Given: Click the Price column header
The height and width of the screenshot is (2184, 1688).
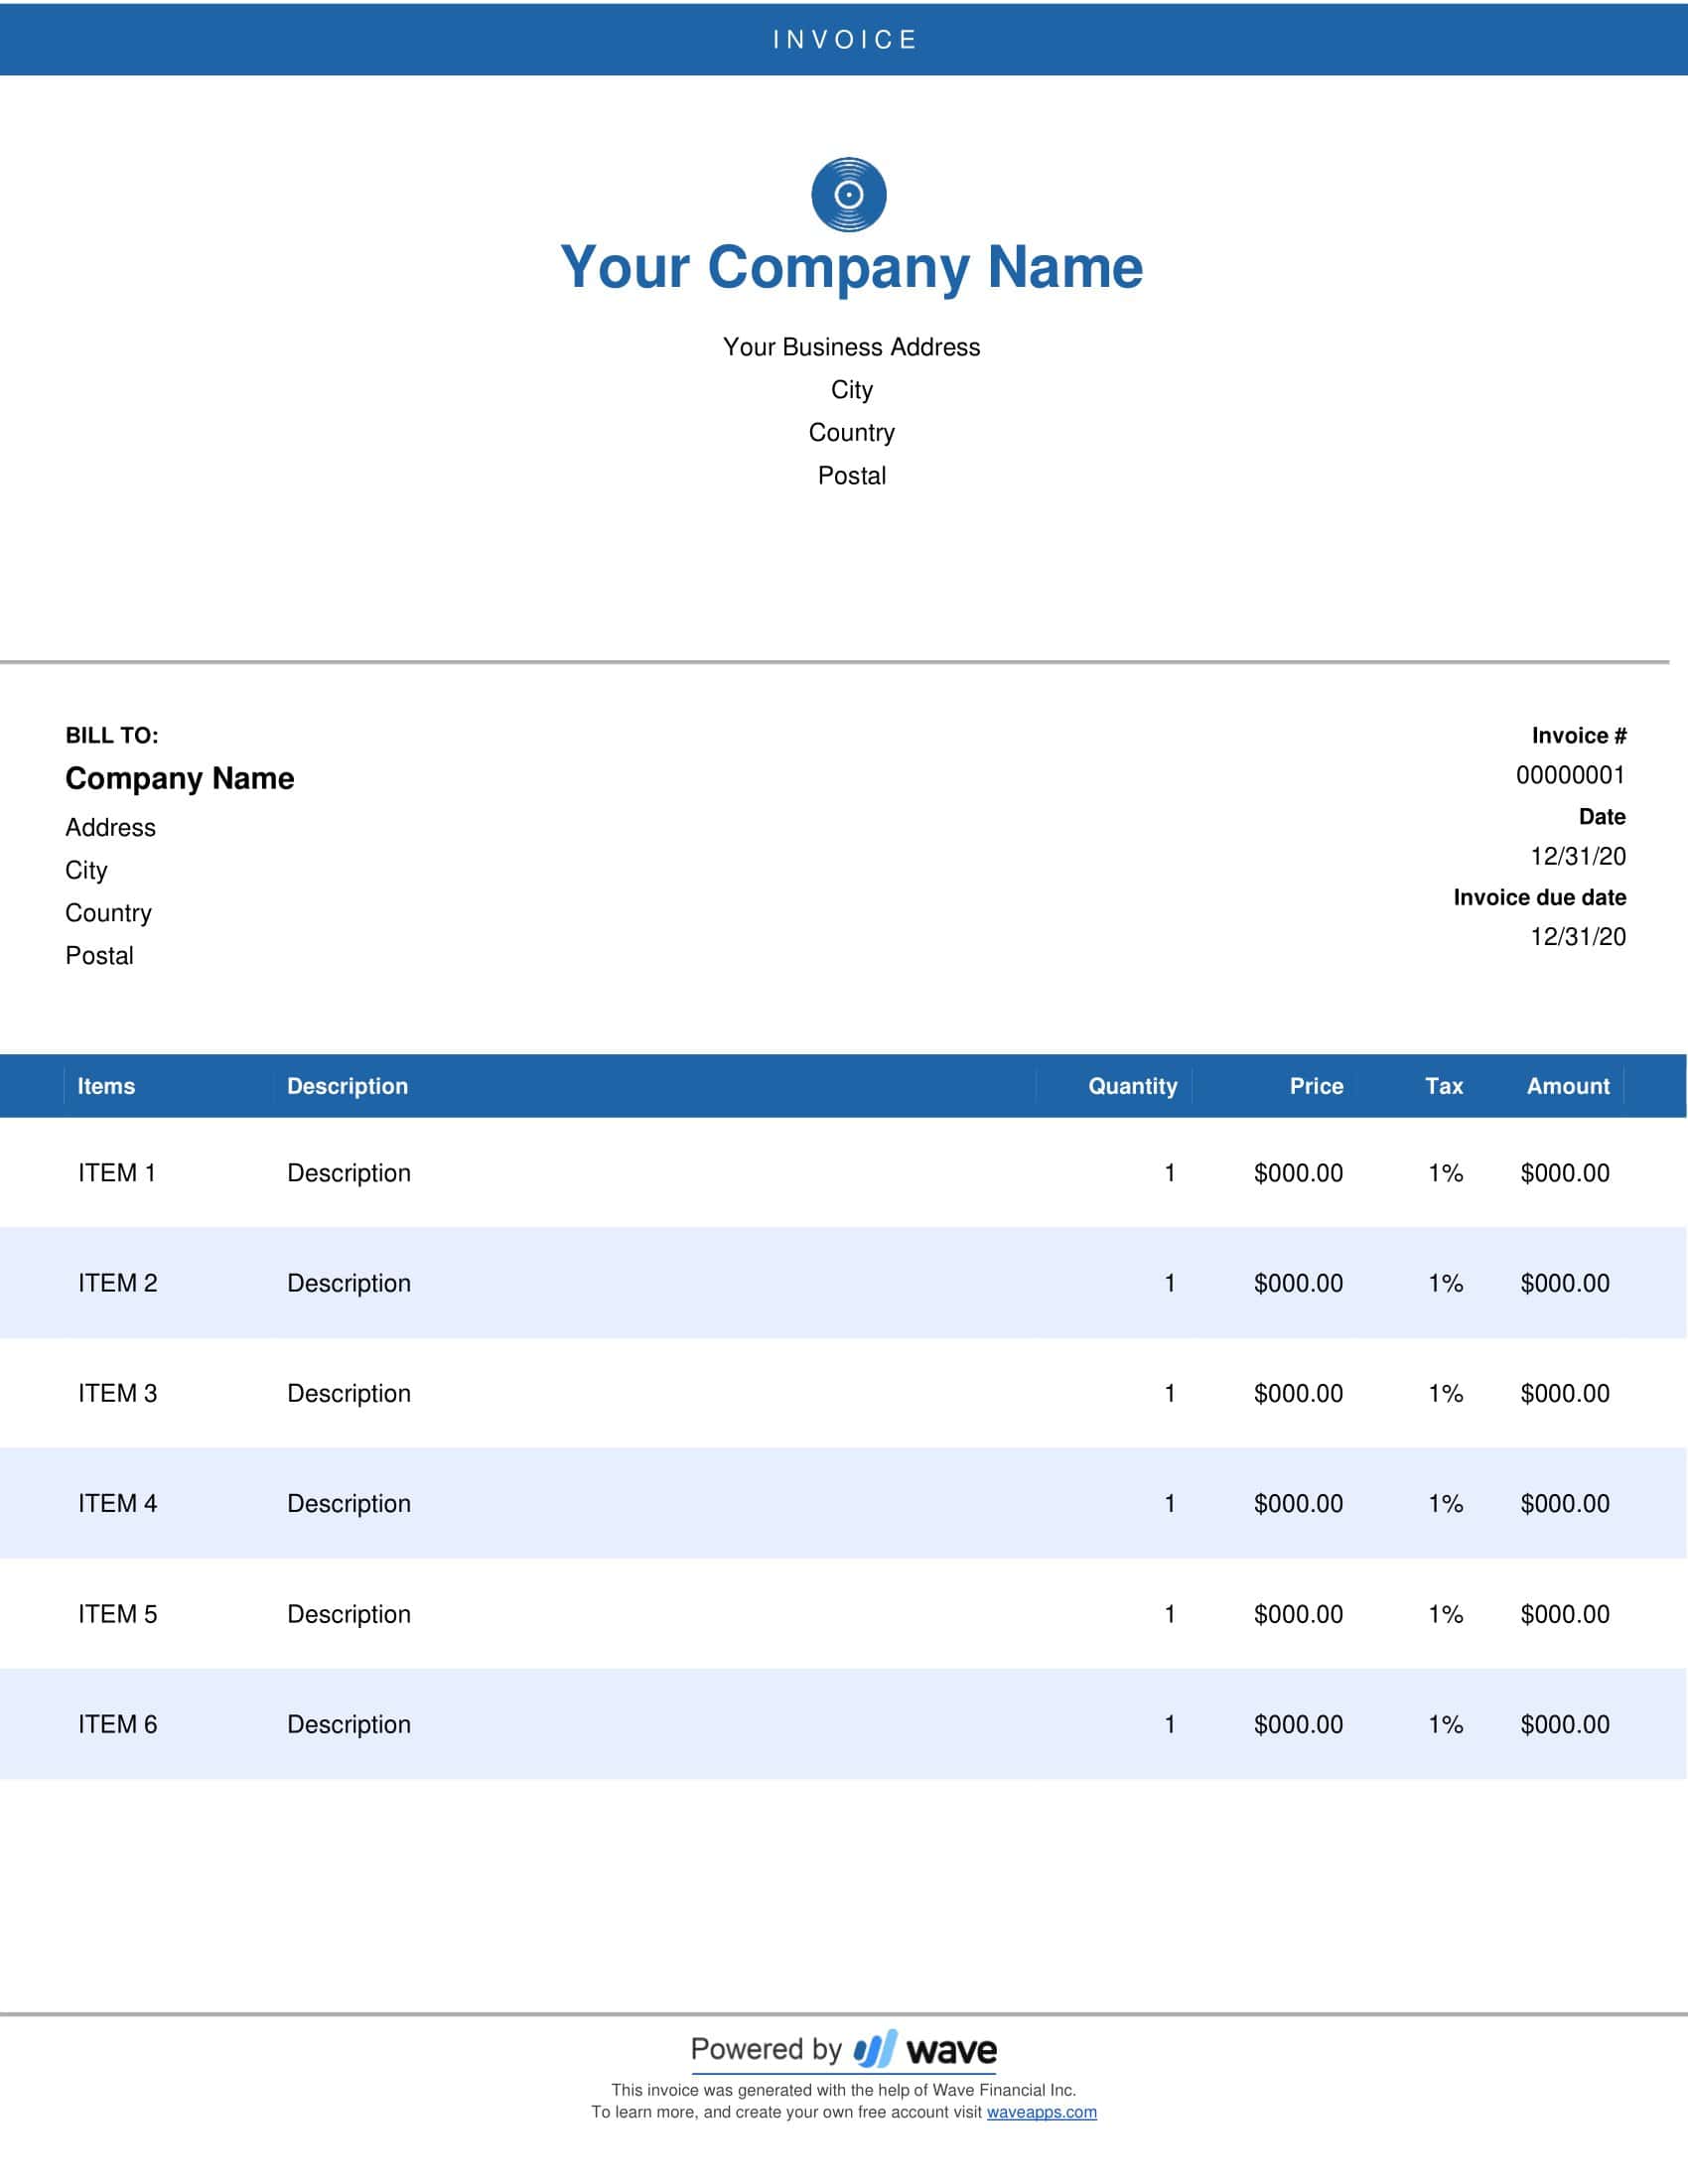Looking at the screenshot, I should pyautogui.click(x=1314, y=1086).
